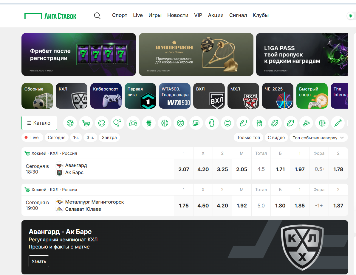Screen dimensions: 356x275
Task: Enable the С видео filter
Action: coord(276,137)
